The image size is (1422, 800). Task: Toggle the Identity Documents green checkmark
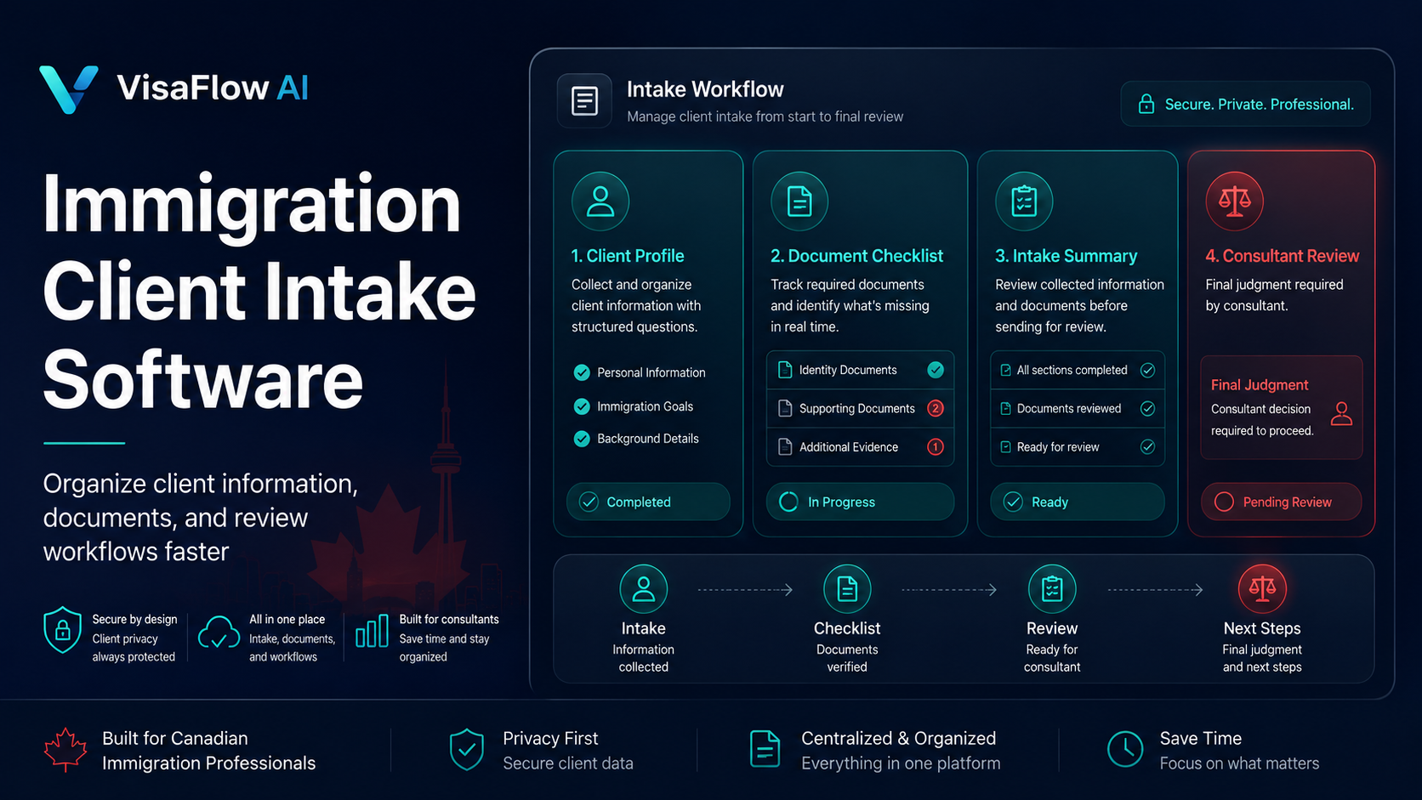coord(936,370)
